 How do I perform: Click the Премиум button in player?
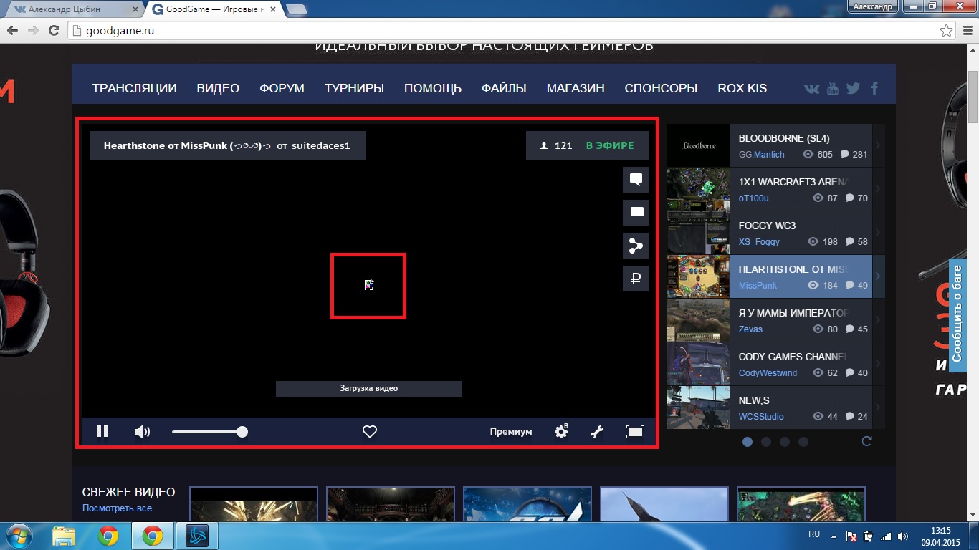click(x=511, y=432)
